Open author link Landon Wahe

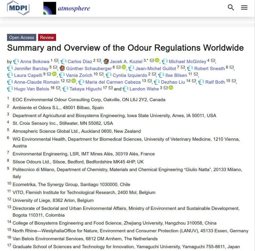[x=144, y=89]
